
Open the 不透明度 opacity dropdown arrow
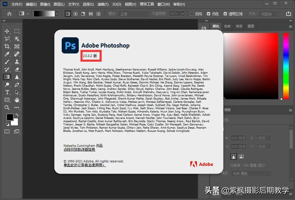point(183,14)
